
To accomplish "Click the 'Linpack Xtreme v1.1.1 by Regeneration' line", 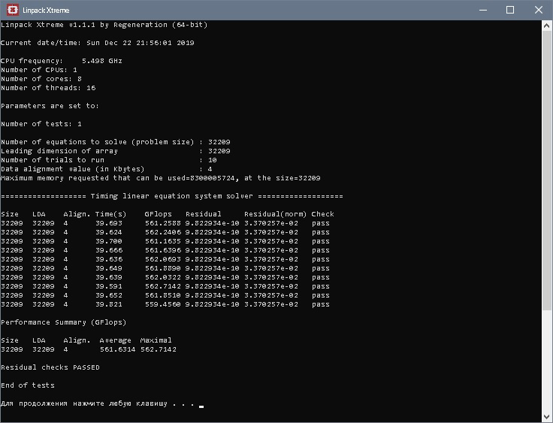I will click(104, 25).
